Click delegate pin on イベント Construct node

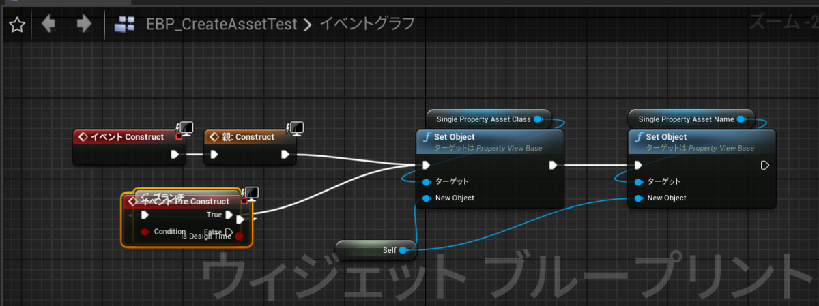pos(178,137)
